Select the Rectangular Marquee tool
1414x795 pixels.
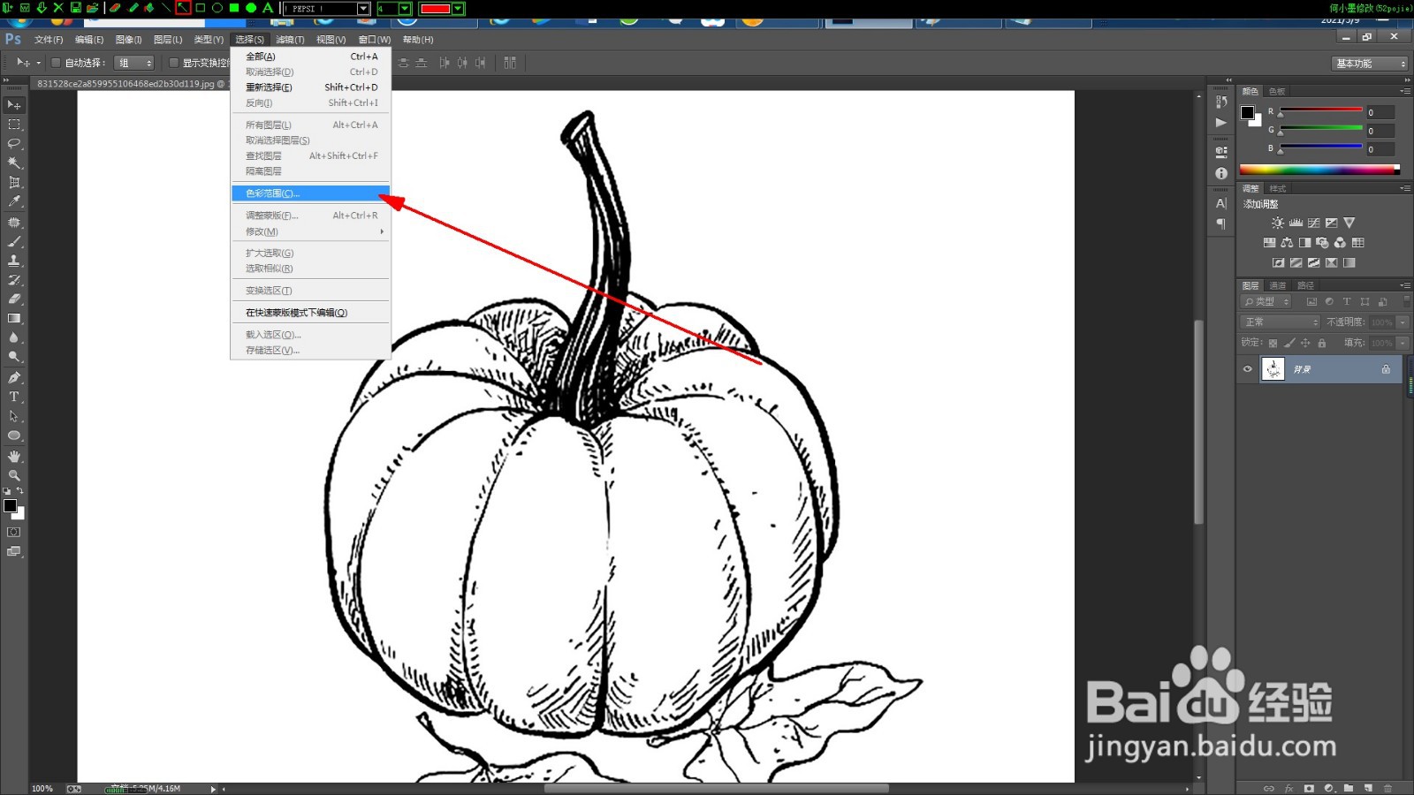pyautogui.click(x=14, y=125)
